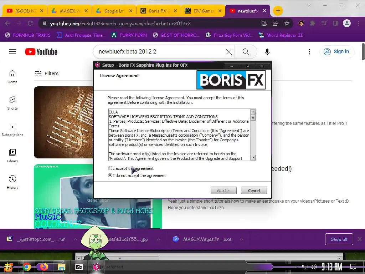Bookmark this page with star icon

pyautogui.click(x=287, y=23)
